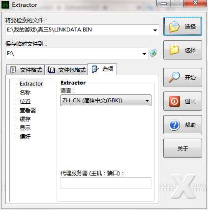208x210 pixels.
Task: Select 查看器 in the options tree
Action: tap(28, 110)
